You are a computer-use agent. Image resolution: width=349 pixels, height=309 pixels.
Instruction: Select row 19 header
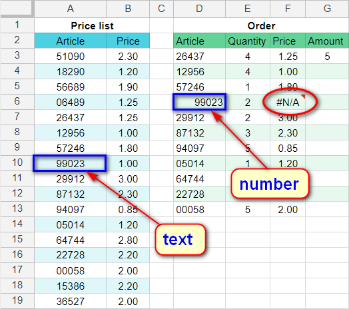pos(17,301)
